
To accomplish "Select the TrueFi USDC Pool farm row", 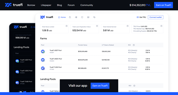I will pyautogui.click(x=102, y=60).
